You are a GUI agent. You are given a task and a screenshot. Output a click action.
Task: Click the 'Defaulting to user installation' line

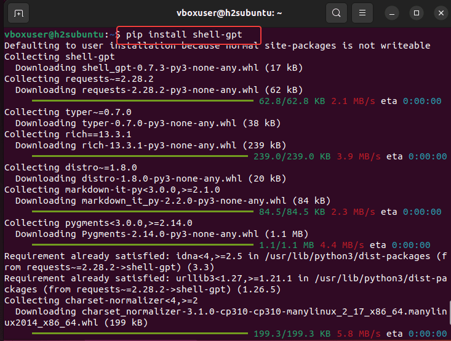(217, 46)
